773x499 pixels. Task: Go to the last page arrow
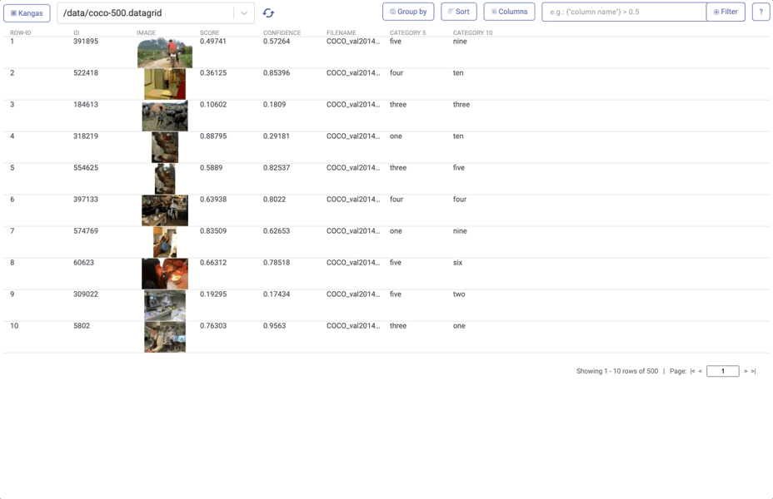click(754, 372)
